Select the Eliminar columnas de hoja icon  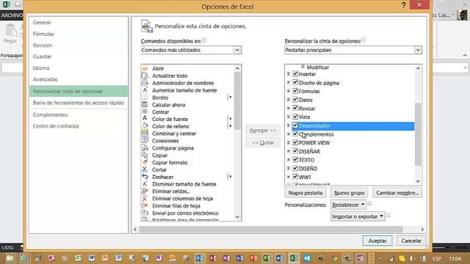click(x=145, y=198)
